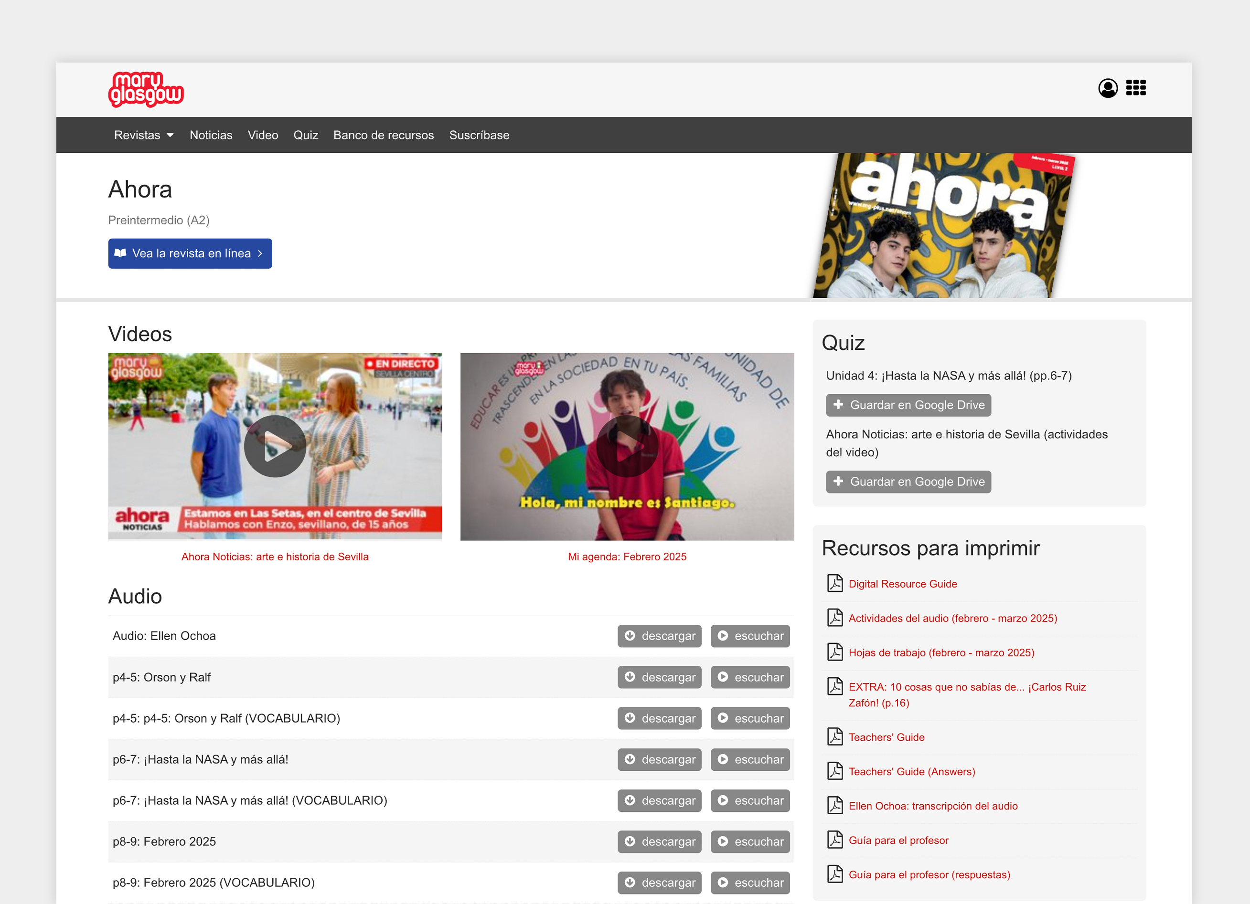The width and height of the screenshot is (1250, 904).
Task: Go to Banco de recursos
Action: [384, 135]
